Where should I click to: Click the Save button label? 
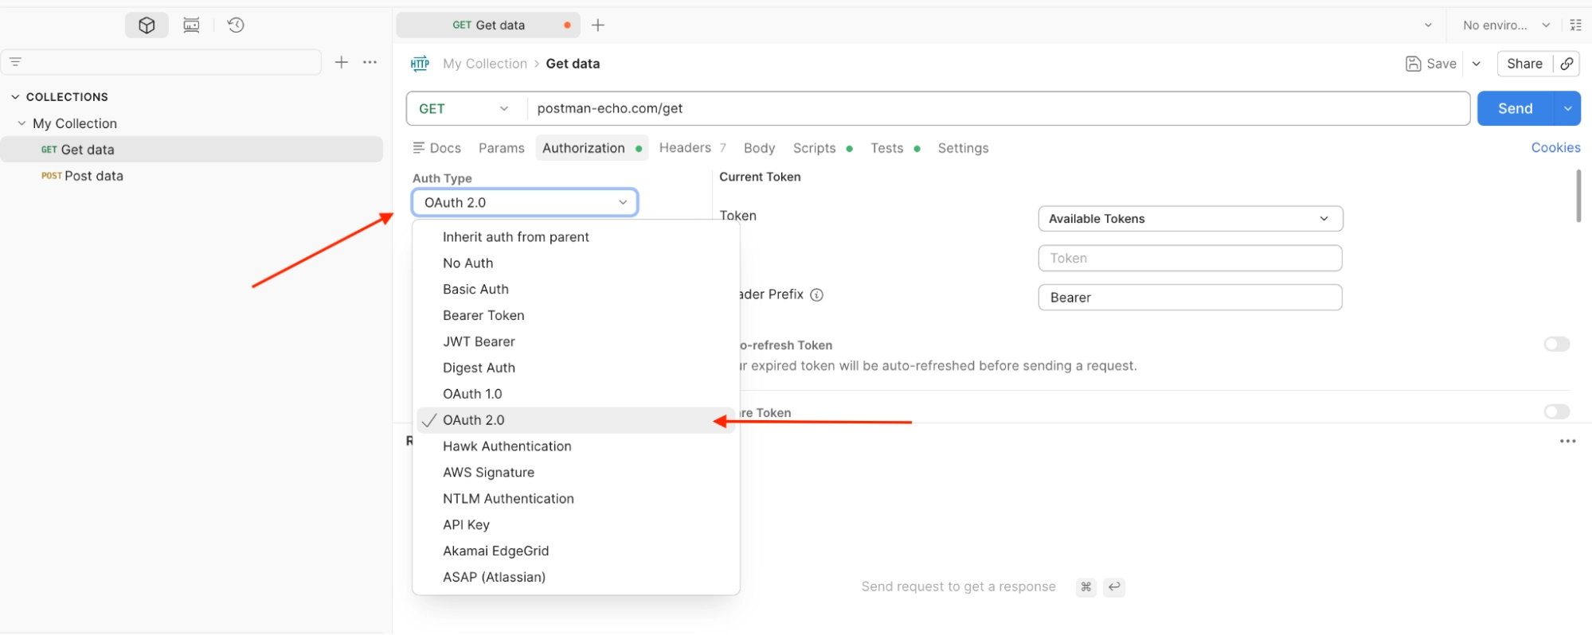(1441, 64)
